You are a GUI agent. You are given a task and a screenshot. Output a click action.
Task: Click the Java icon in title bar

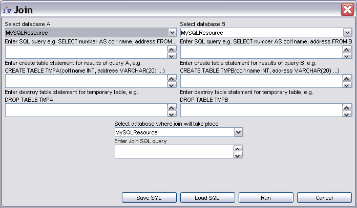click(7, 10)
